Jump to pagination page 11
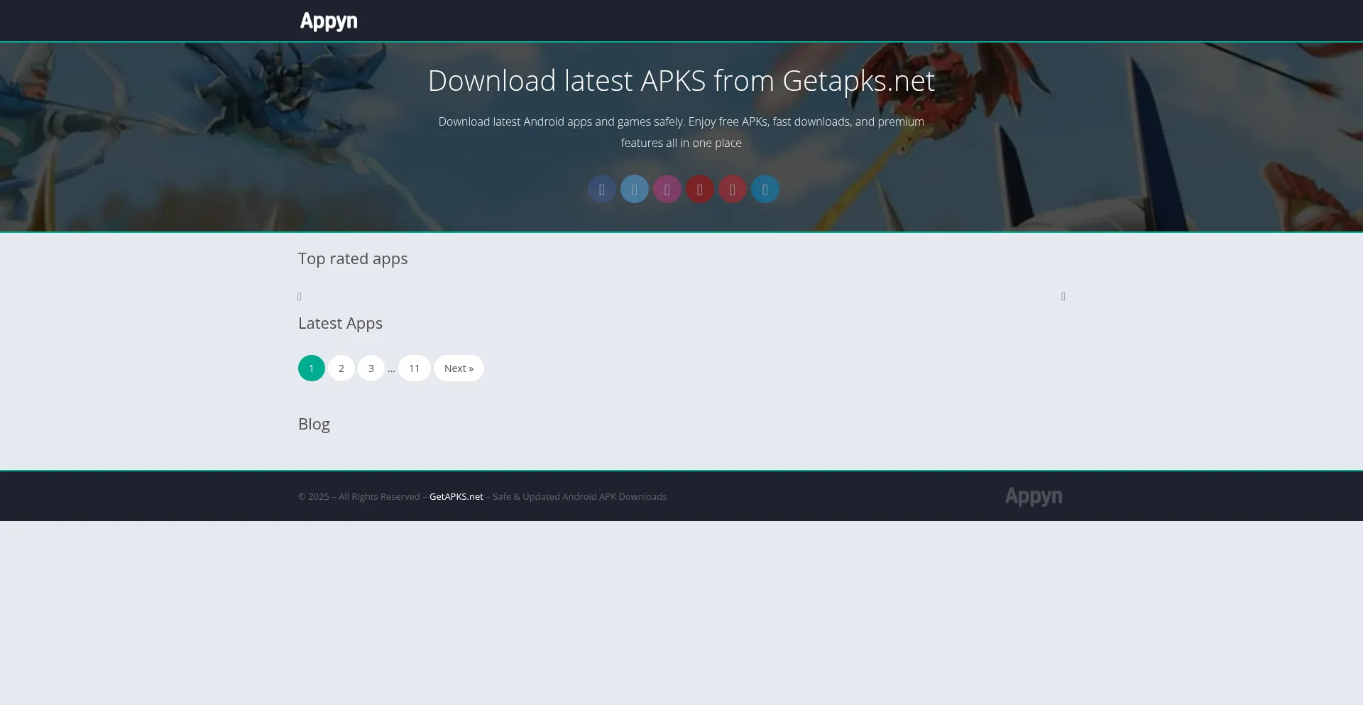This screenshot has height=705, width=1363. point(415,368)
